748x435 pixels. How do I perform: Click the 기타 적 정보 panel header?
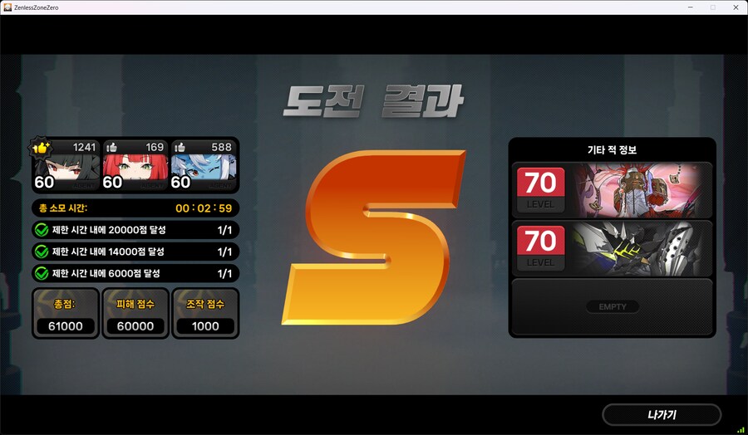[x=612, y=150]
